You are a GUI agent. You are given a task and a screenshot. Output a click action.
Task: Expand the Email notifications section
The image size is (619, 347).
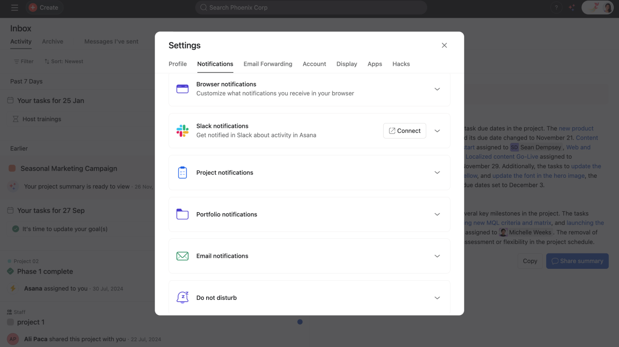pos(437,256)
